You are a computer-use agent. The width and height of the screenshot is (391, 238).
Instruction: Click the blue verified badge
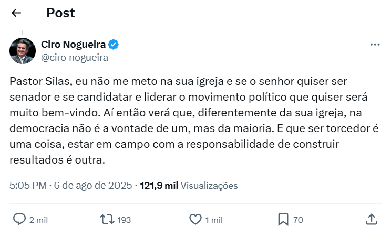(114, 45)
